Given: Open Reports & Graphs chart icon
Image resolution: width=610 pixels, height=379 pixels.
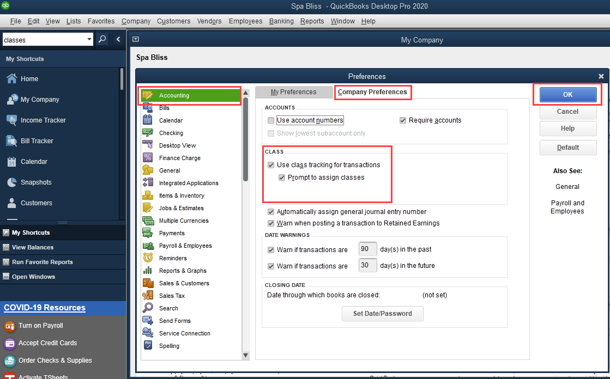Looking at the screenshot, I should 147,270.
